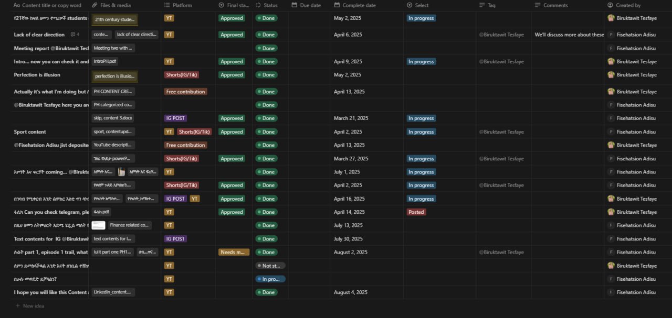Open the Meeting two with... attachment
This screenshot has height=318, width=672.
113,48
